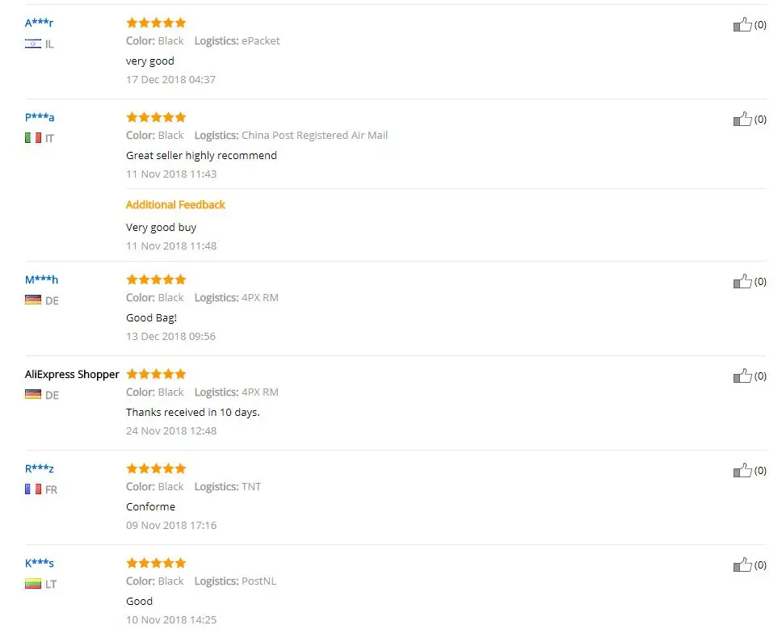Click the five-star rating on A***r's review

[x=156, y=23]
